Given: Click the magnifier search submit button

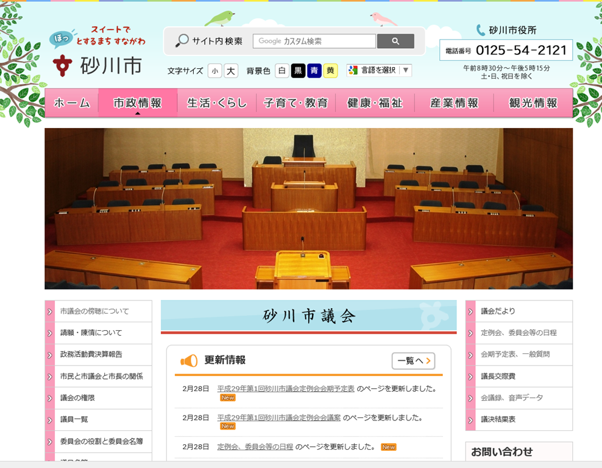Looking at the screenshot, I should pos(395,41).
